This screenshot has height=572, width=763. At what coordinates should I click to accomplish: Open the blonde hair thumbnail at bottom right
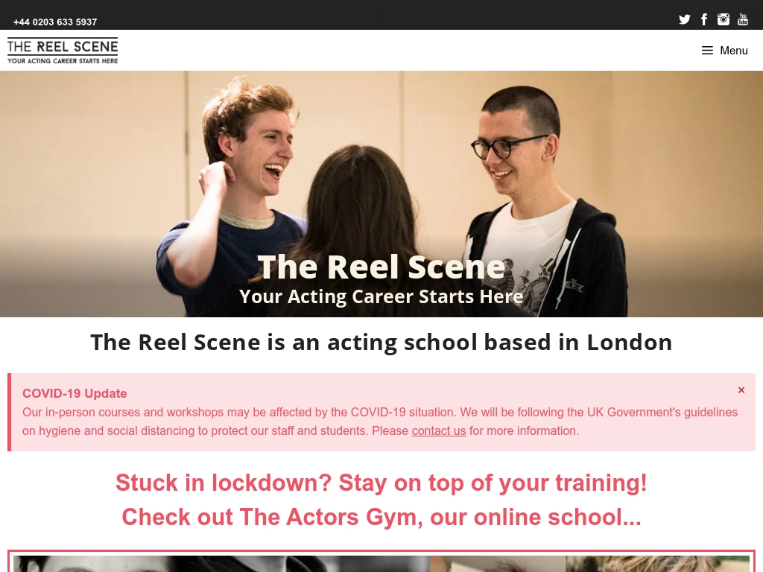pos(657,564)
